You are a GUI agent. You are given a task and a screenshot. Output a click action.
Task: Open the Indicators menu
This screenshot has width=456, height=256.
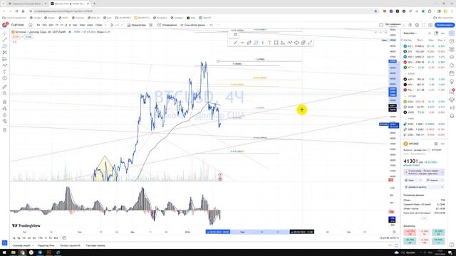(x=136, y=25)
